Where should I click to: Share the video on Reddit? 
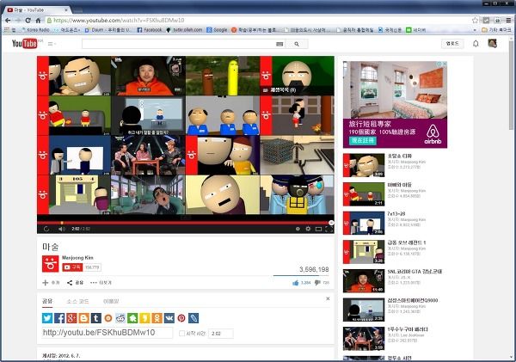pyautogui.click(x=120, y=318)
